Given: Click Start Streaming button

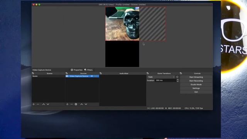Looking at the screenshot, I should (x=196, y=77).
